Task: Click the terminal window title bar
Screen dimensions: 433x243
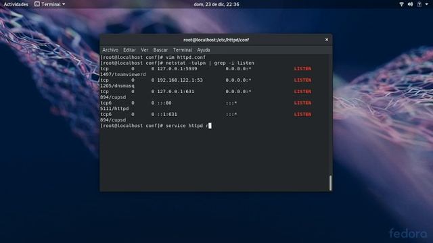Action: click(x=216, y=40)
